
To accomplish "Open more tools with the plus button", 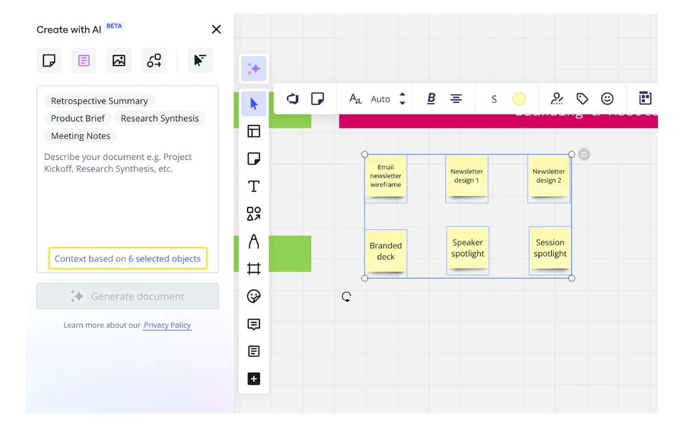I will click(x=254, y=379).
